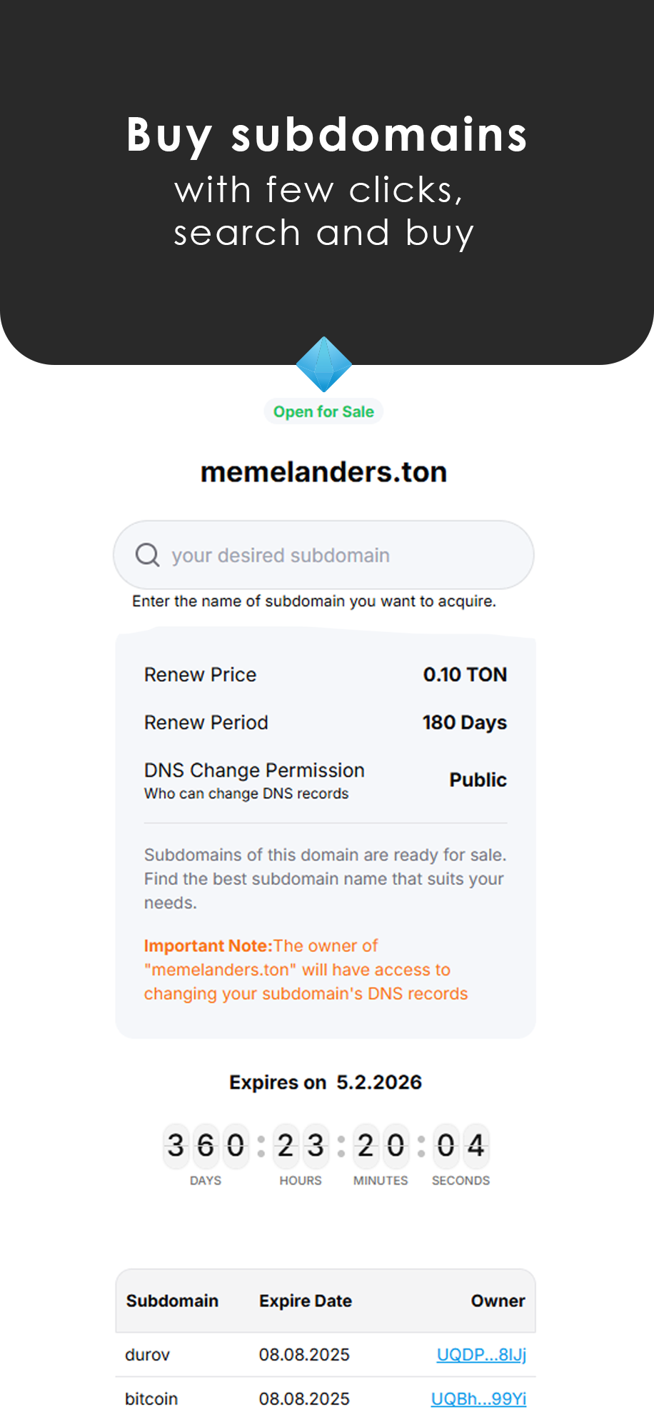
Task: Click the 180 Days renew period value
Action: (465, 722)
